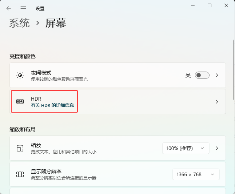Expand 夜间模式 settings with chevron

click(x=217, y=75)
